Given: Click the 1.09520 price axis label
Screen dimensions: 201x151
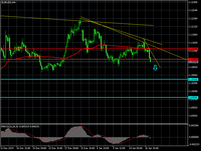Looking at the screenshot, I should click(x=193, y=108).
